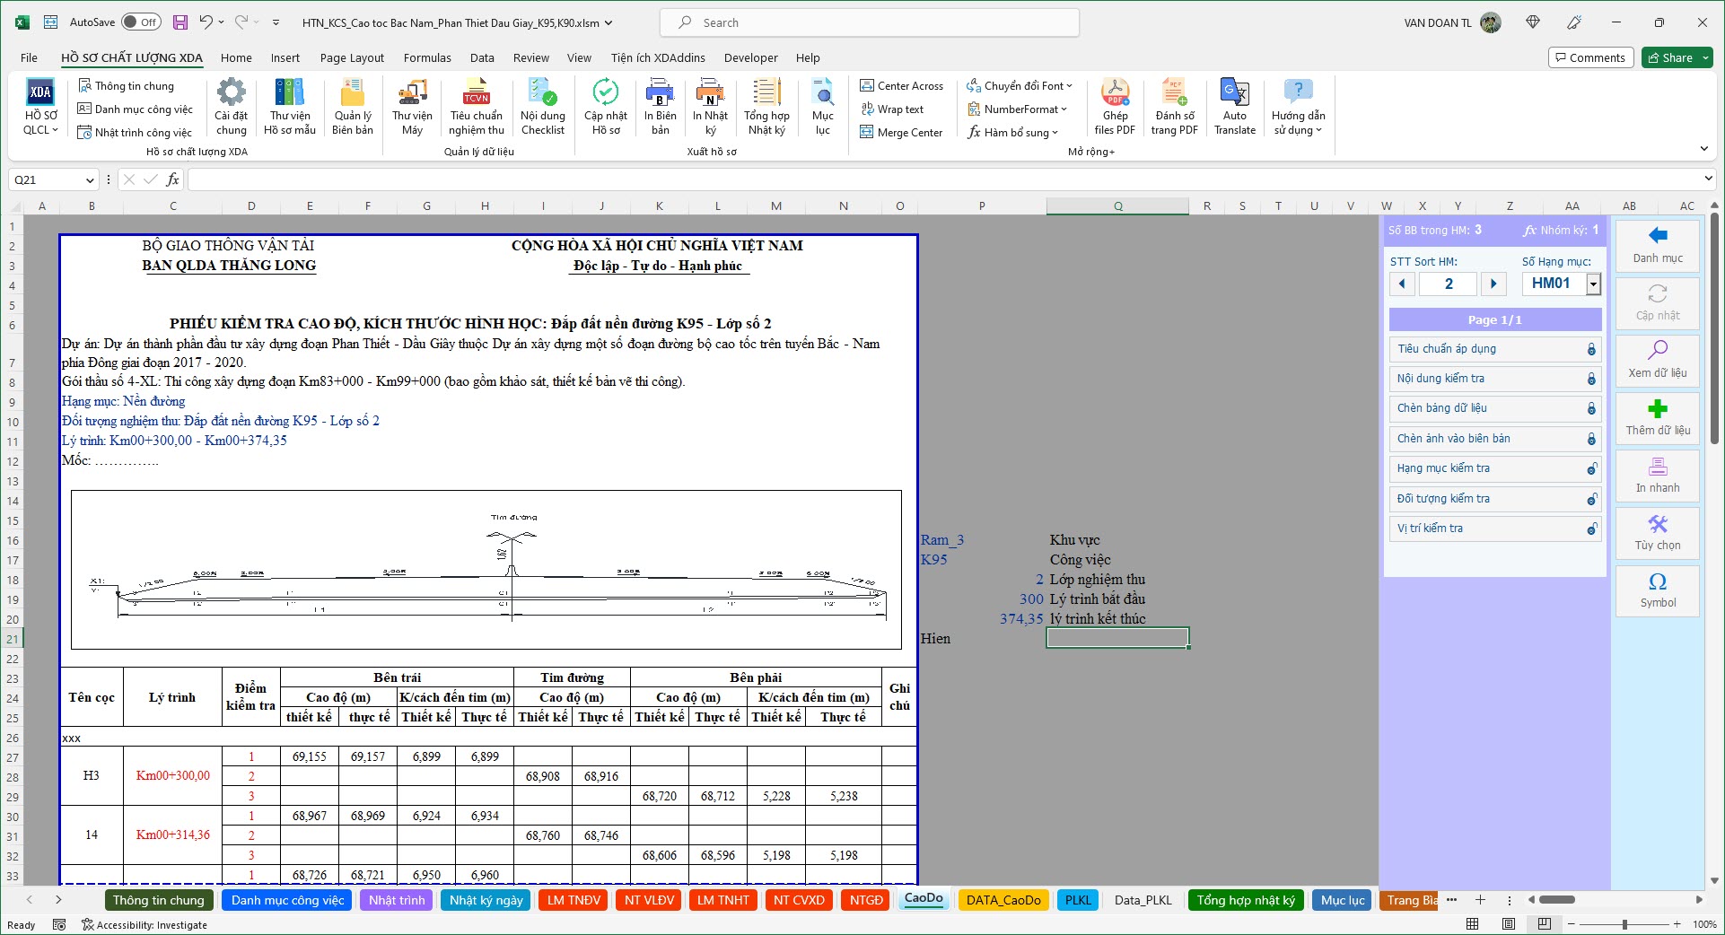Switch to the DATA_CaoDo sheet tab
Image resolution: width=1725 pixels, height=935 pixels.
click(1003, 900)
